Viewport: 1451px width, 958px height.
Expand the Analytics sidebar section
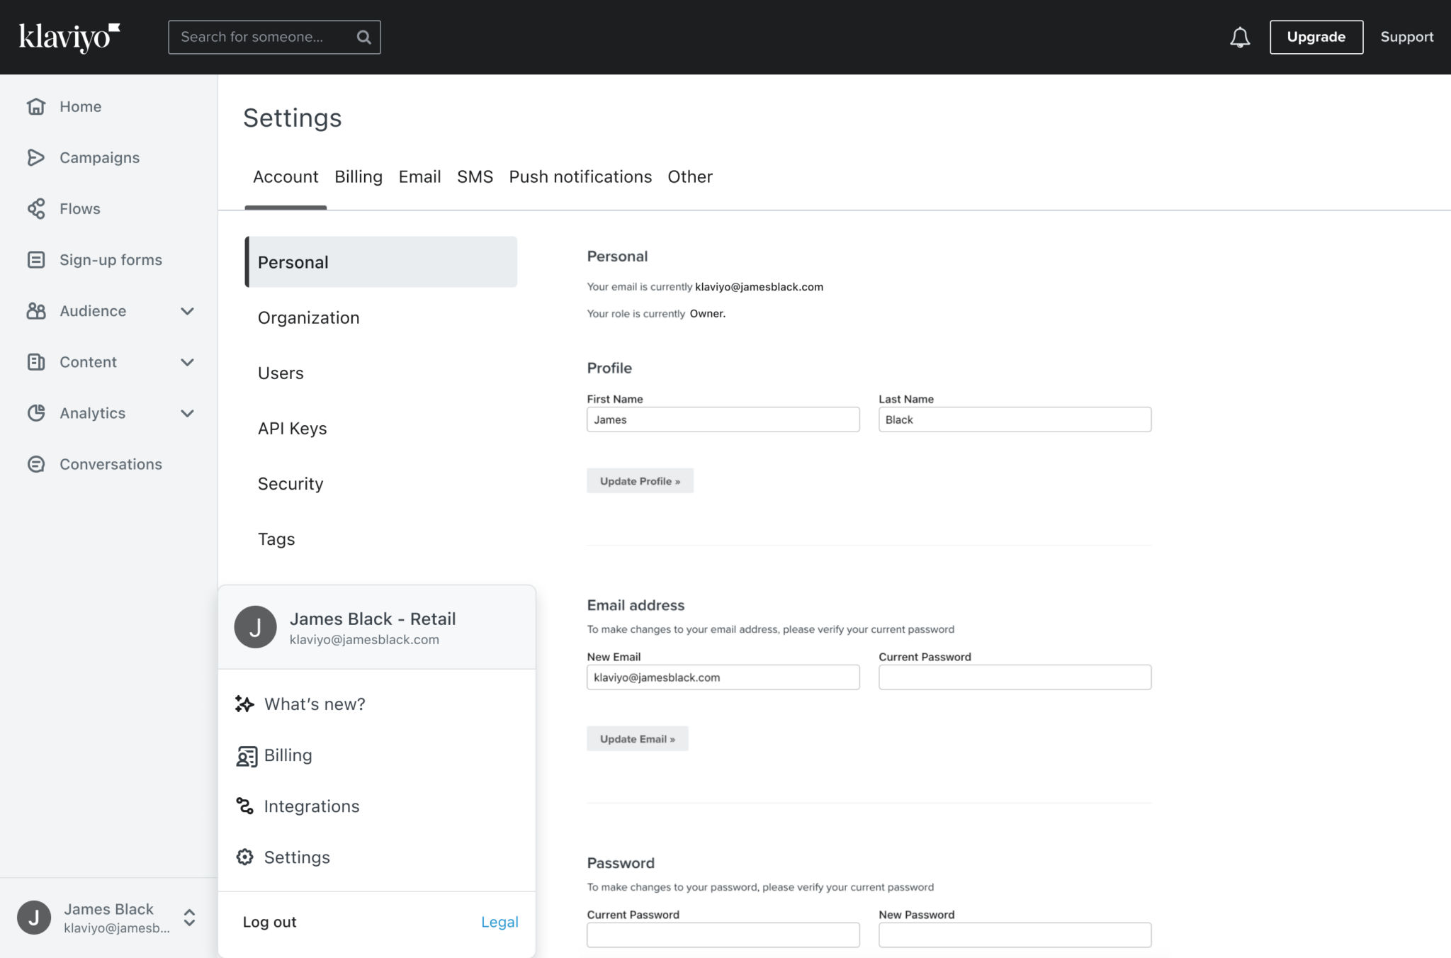pos(188,413)
